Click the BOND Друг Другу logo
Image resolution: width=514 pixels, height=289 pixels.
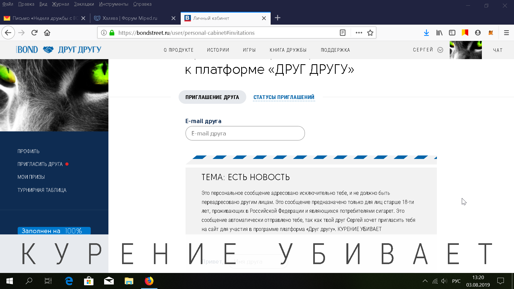pos(59,50)
